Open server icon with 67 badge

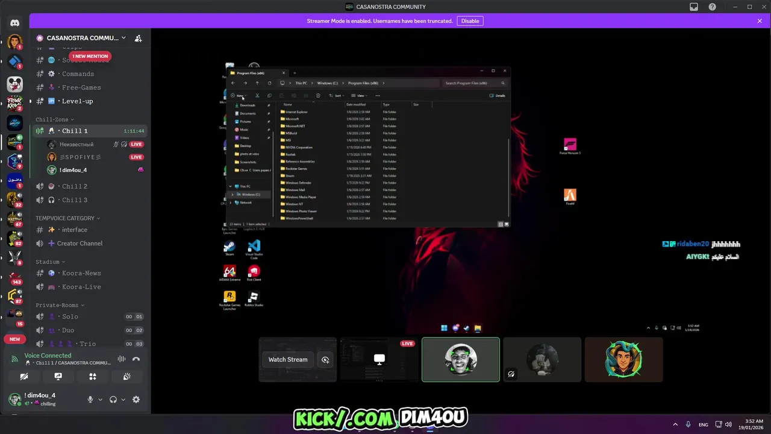pos(14,219)
